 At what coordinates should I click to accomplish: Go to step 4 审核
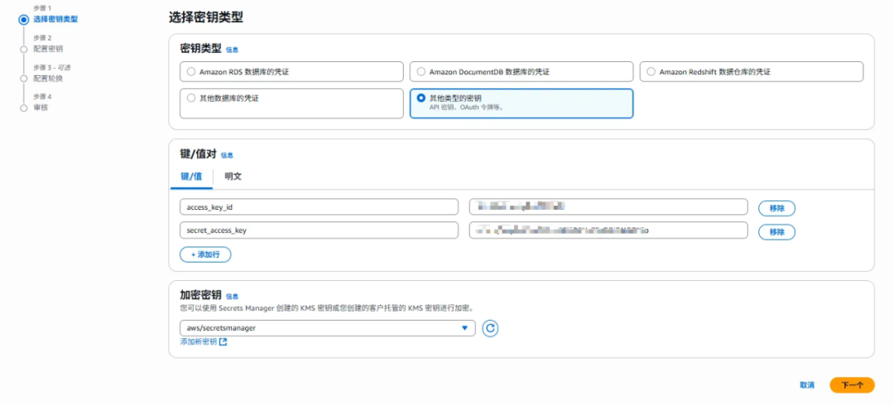(41, 107)
